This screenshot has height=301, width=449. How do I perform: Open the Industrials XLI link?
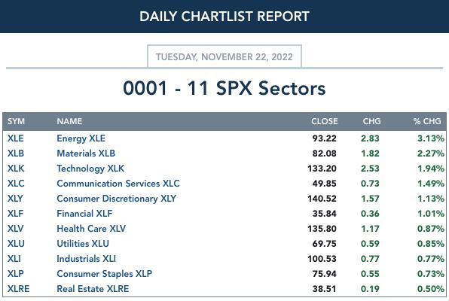(x=86, y=259)
